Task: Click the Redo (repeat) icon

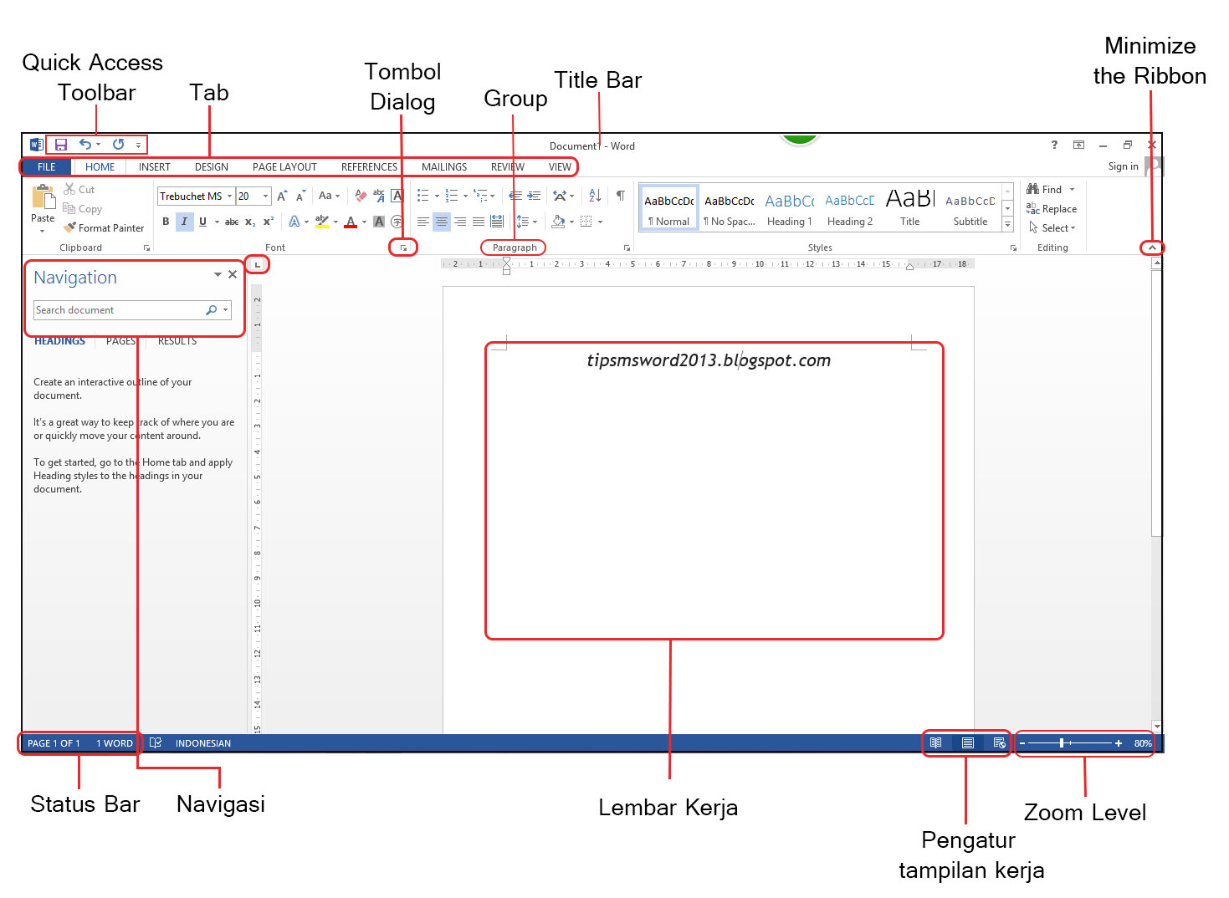Action: 118,145
